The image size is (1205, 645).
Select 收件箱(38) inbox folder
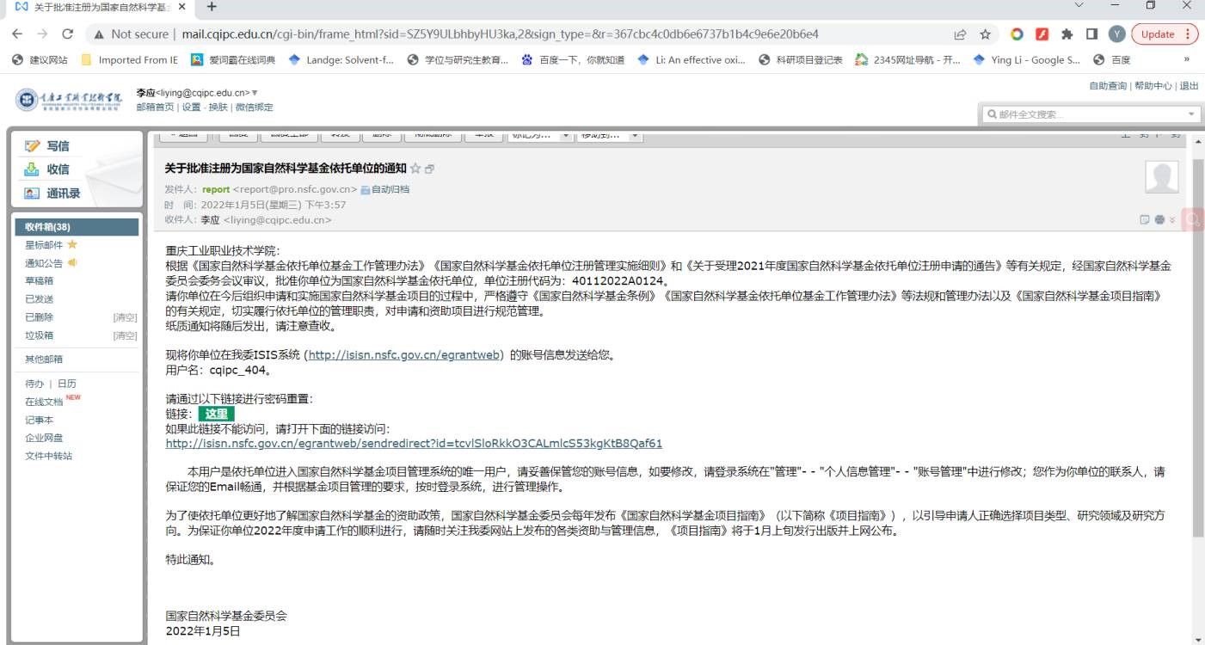coord(77,227)
